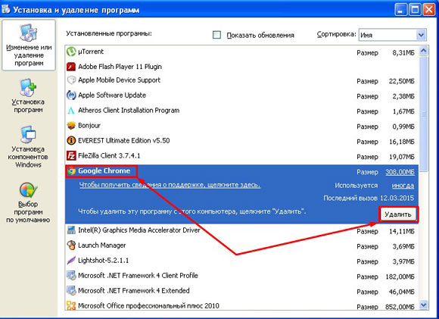Open 'Установка программ' sidebar section
439x319 pixels.
point(28,96)
